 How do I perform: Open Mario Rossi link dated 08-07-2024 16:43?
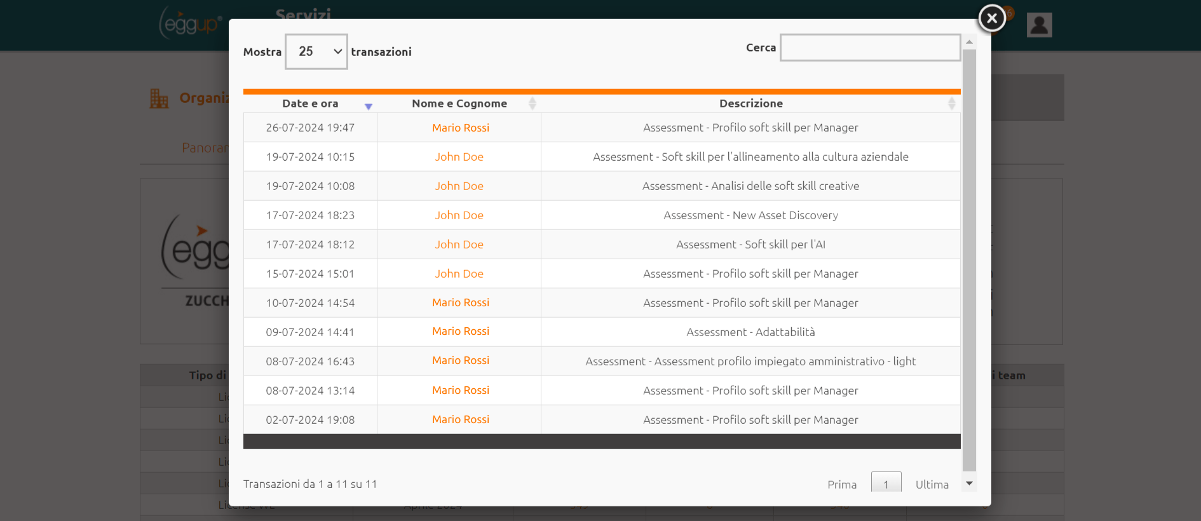[461, 360]
